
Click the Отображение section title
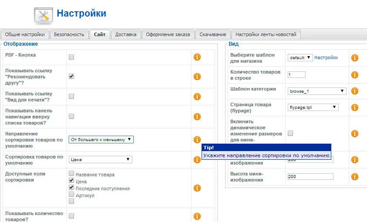20,44
